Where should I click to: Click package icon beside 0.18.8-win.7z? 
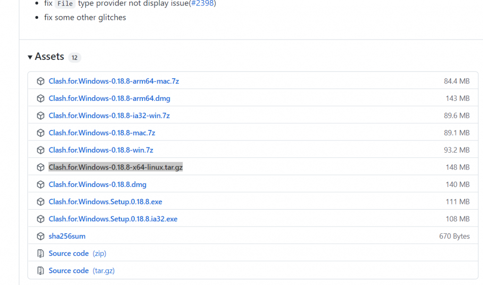pos(41,150)
